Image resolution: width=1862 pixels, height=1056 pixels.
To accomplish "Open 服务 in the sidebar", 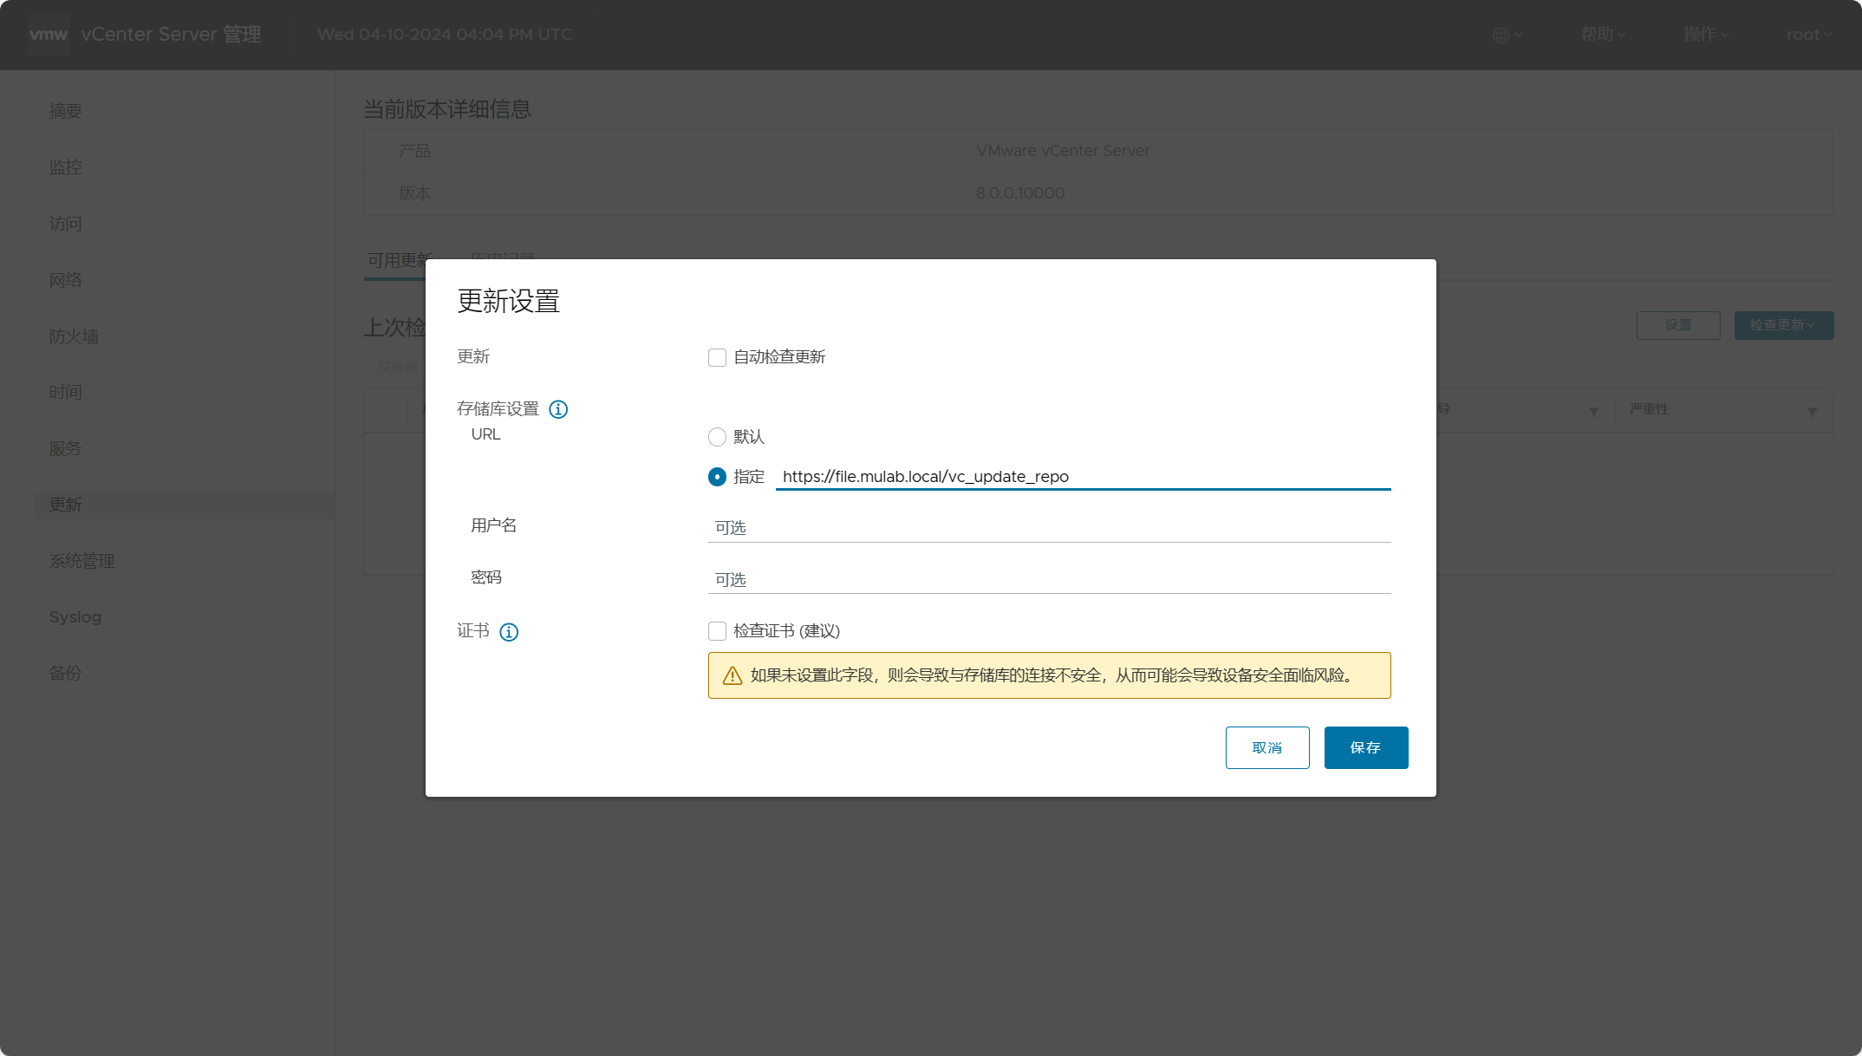I will [66, 448].
